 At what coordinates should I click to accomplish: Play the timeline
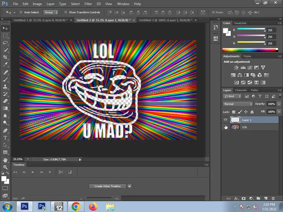33,172
